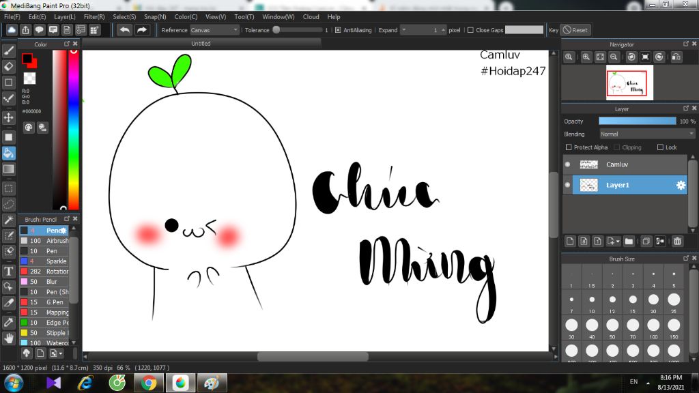Enable the Lock checkbox in Layer panel
Viewport: 699px width, 393px height.
pyautogui.click(x=660, y=147)
